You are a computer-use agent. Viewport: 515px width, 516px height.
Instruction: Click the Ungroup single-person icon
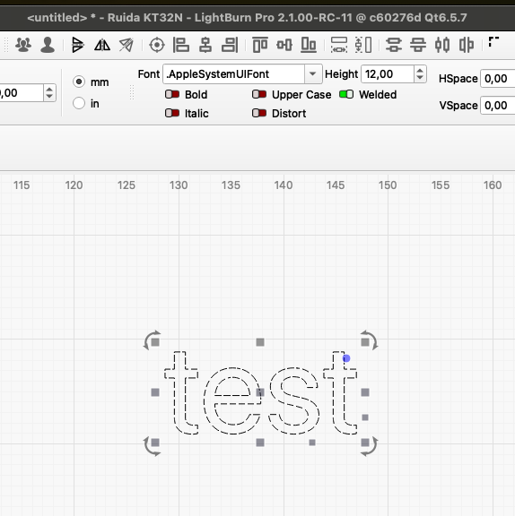coord(48,45)
